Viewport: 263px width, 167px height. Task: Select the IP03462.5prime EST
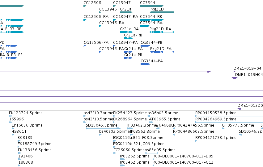135,162
